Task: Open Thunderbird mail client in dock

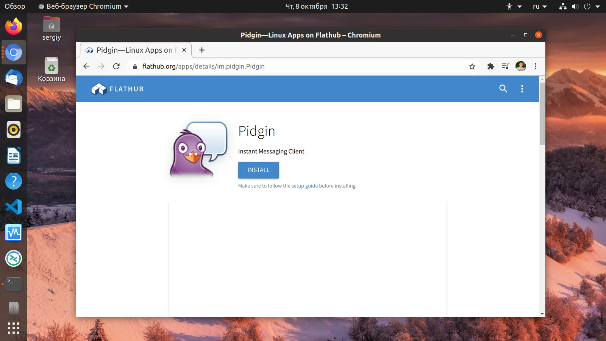Action: click(x=14, y=78)
